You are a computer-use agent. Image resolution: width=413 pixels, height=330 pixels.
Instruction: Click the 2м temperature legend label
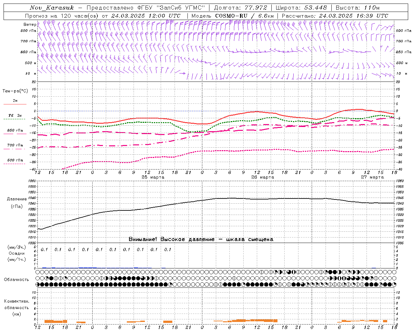pos(15,101)
